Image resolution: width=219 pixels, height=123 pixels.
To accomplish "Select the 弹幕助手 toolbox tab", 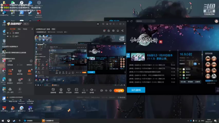I will pyautogui.click(x=29, y=65).
